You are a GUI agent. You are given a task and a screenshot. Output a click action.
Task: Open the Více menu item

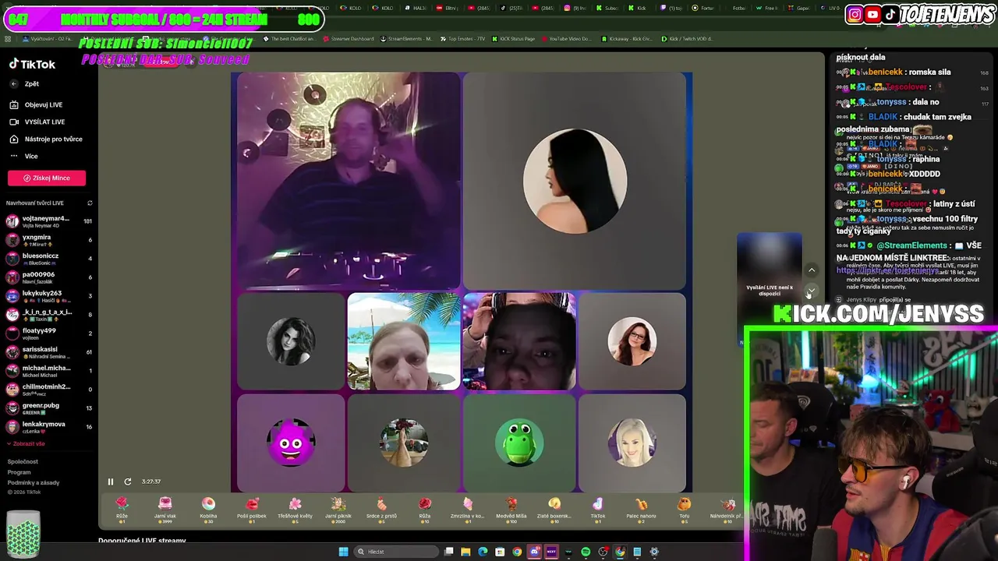tap(23, 156)
